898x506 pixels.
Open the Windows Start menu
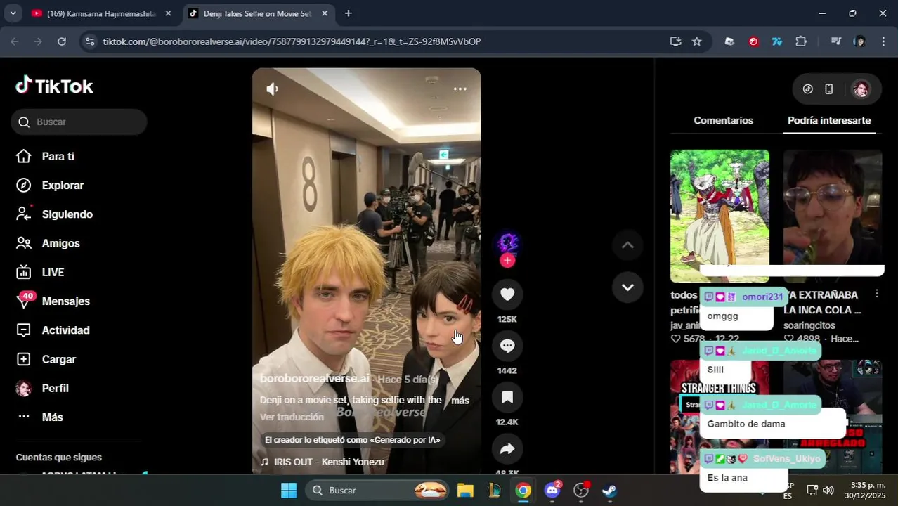click(x=289, y=491)
